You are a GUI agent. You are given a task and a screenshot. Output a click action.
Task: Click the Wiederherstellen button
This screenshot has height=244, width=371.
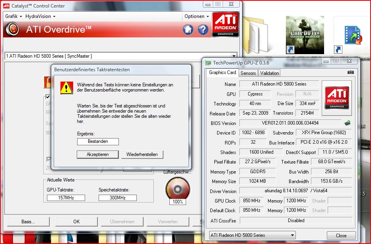142,154
